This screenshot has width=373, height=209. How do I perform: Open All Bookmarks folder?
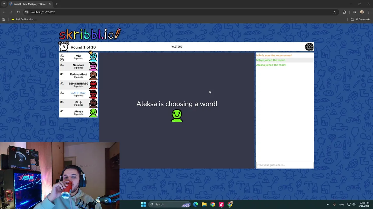pos(360,19)
